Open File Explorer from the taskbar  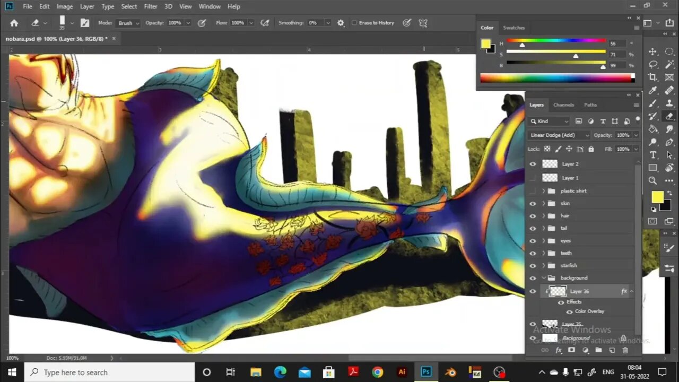(256, 372)
